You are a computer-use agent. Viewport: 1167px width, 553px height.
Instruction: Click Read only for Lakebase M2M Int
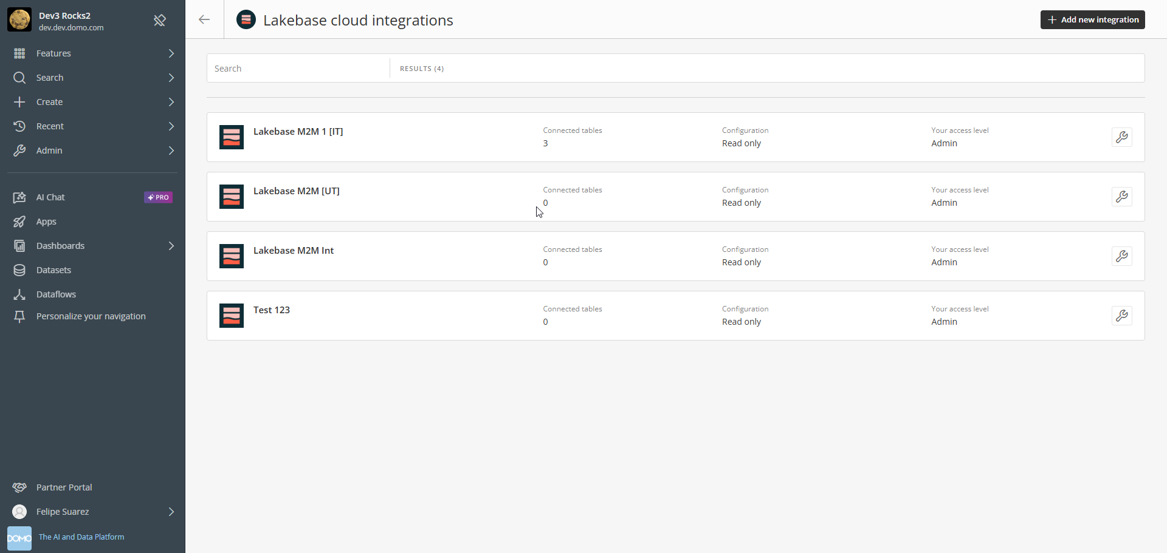tap(742, 262)
